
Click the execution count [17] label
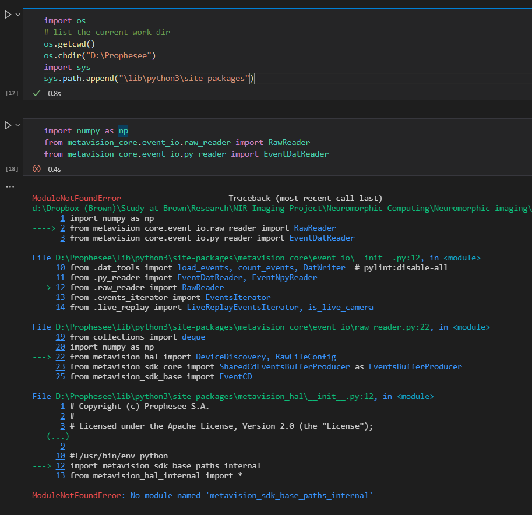pyautogui.click(x=12, y=93)
